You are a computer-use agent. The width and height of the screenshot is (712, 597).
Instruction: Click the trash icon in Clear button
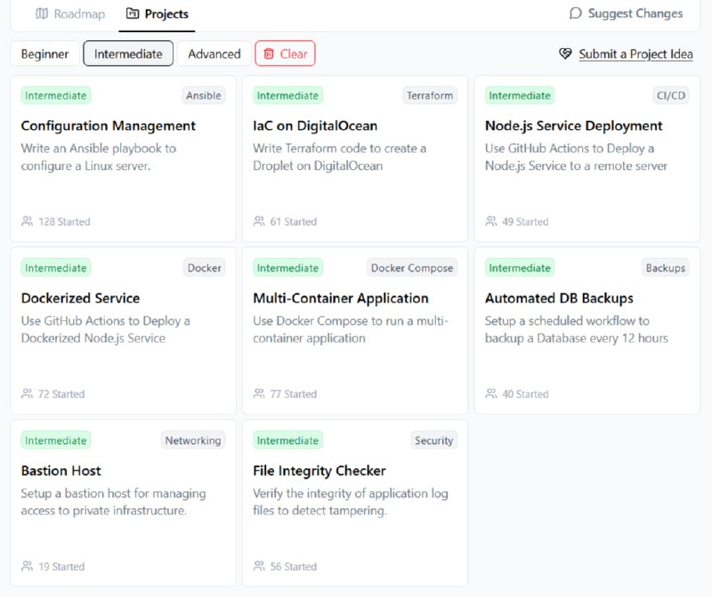click(269, 53)
